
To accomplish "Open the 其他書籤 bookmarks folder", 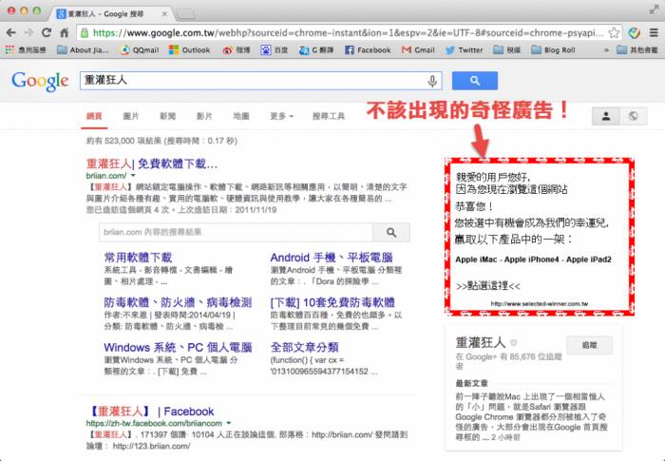I will pyautogui.click(x=637, y=50).
